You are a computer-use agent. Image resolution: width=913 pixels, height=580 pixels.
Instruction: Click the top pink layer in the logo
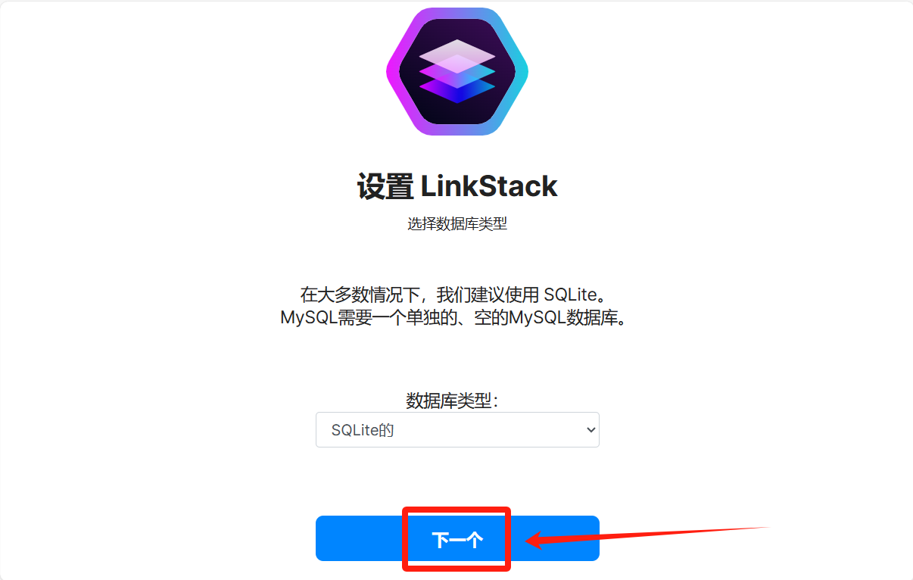[457, 55]
